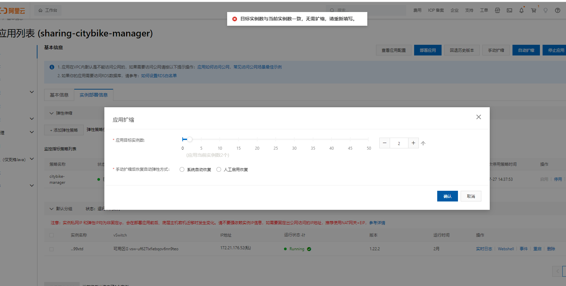Open the help question mark icon

click(558, 10)
